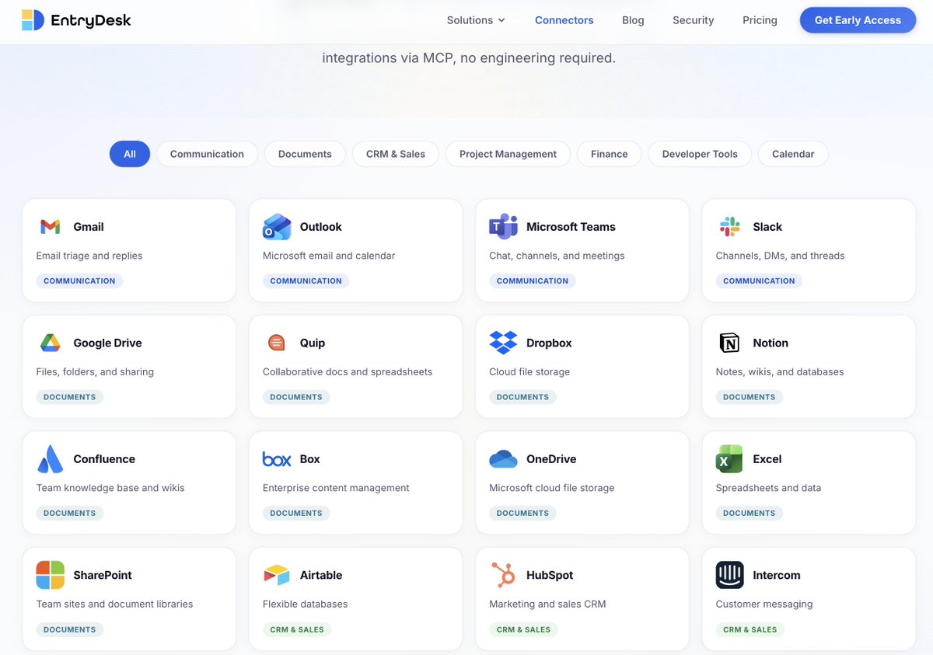
Task: Click "Collaborative docs and spreadsheets" description
Action: coord(348,371)
